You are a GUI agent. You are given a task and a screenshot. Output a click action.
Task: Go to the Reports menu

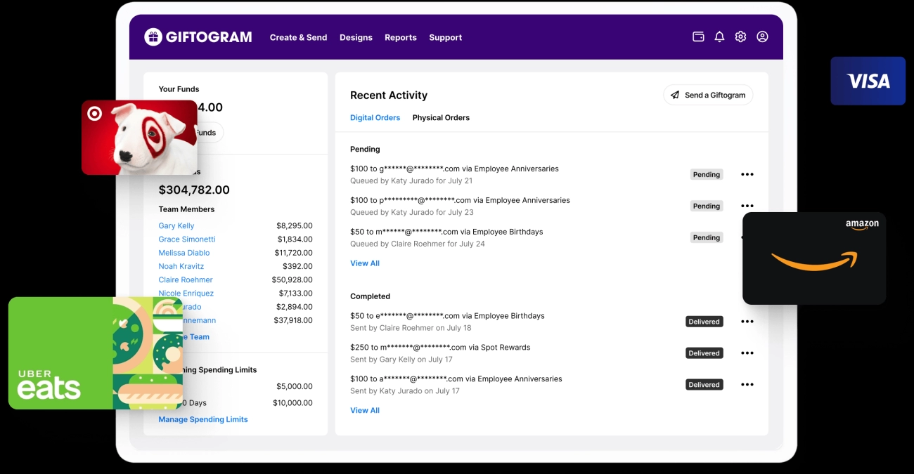pos(400,38)
